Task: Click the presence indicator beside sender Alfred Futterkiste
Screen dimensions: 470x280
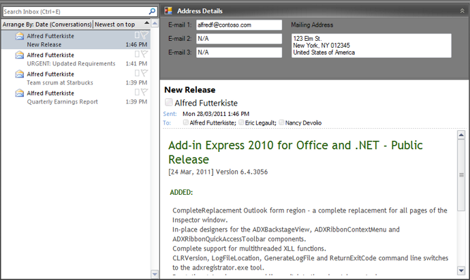Action: tap(169, 102)
